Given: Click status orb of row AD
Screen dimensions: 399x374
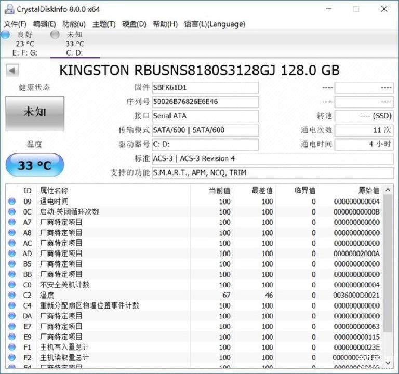Looking at the screenshot, I should pyautogui.click(x=12, y=253).
